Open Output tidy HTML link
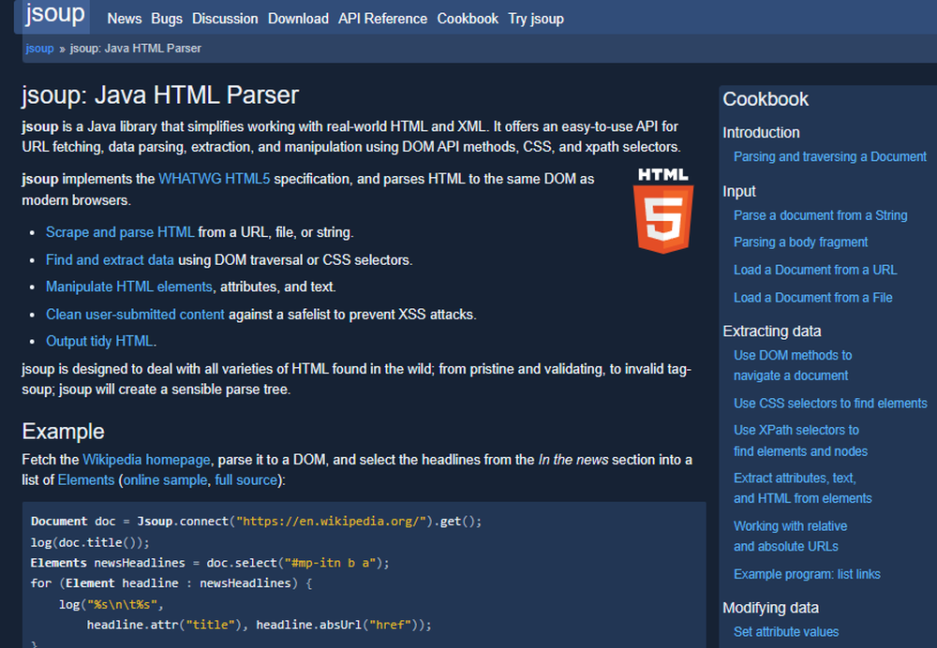Image resolution: width=937 pixels, height=648 pixels. pyautogui.click(x=99, y=342)
